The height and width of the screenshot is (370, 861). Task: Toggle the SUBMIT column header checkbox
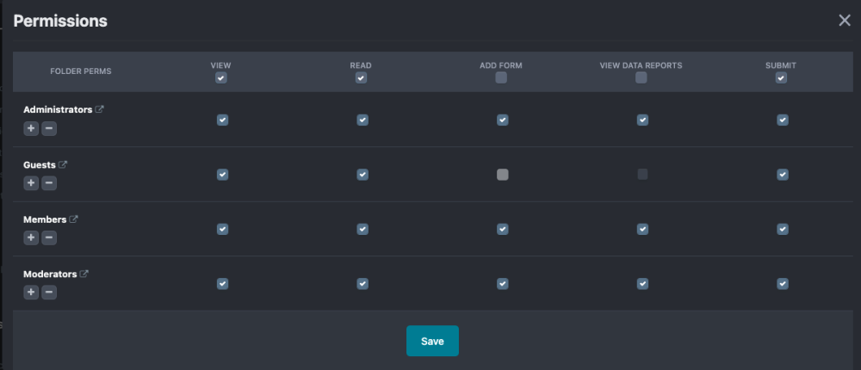tap(781, 78)
